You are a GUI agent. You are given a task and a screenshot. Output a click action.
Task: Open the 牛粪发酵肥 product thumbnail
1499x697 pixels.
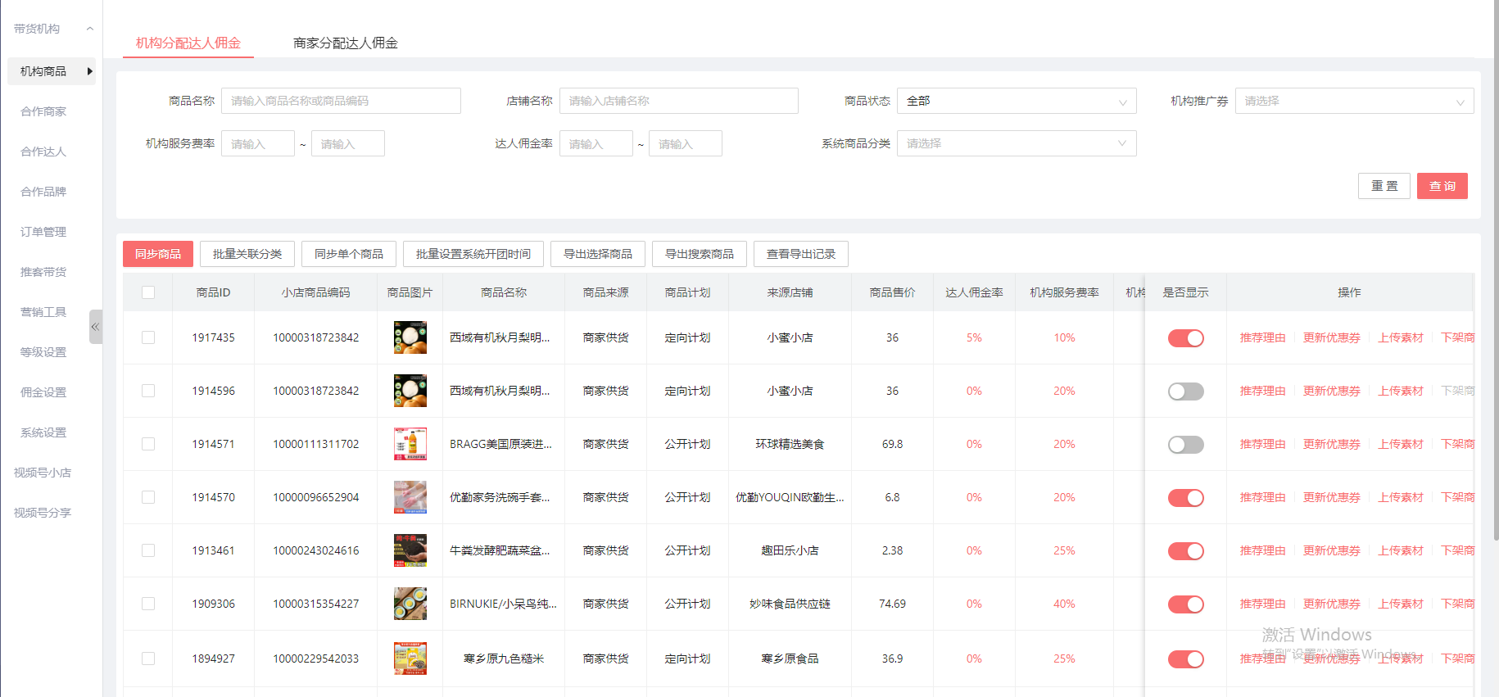(x=410, y=550)
